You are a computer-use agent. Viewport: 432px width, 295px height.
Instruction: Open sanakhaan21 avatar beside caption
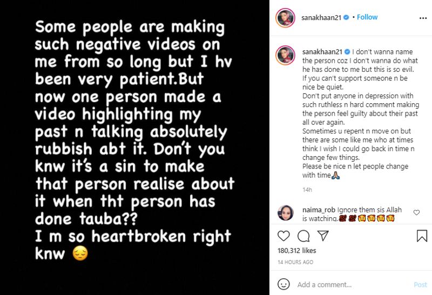pos(286,55)
